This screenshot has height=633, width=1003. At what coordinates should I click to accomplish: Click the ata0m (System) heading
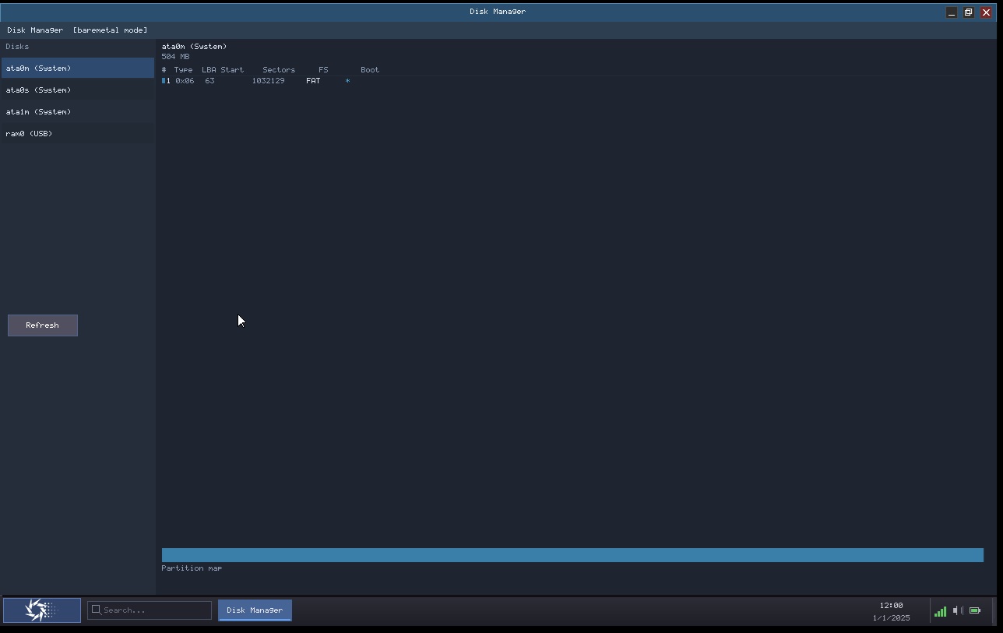[x=194, y=47]
